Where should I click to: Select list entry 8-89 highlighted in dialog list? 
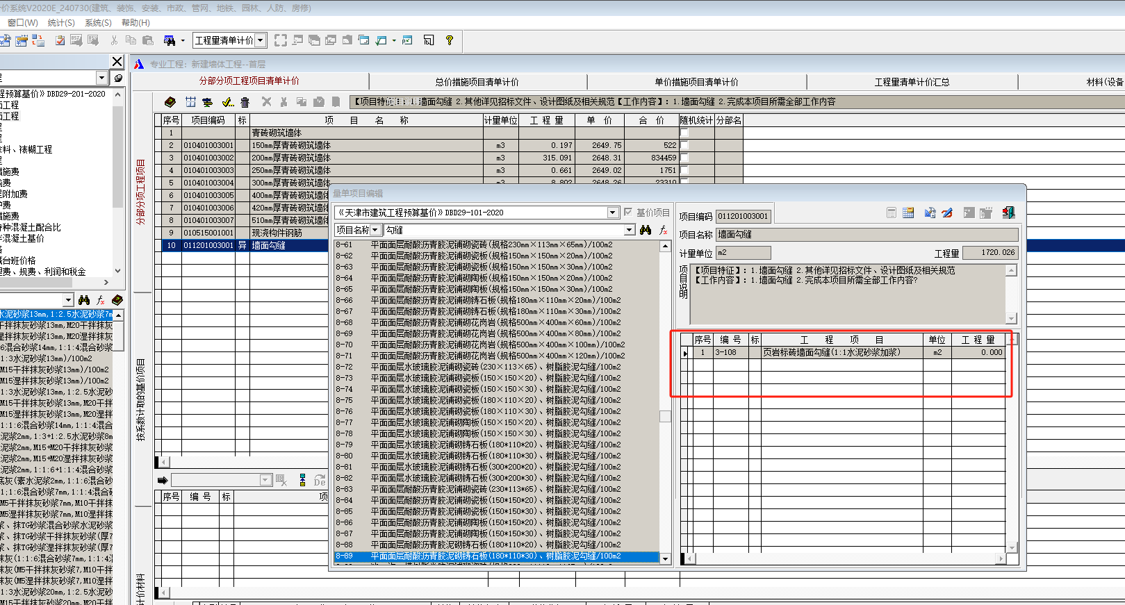coord(496,556)
